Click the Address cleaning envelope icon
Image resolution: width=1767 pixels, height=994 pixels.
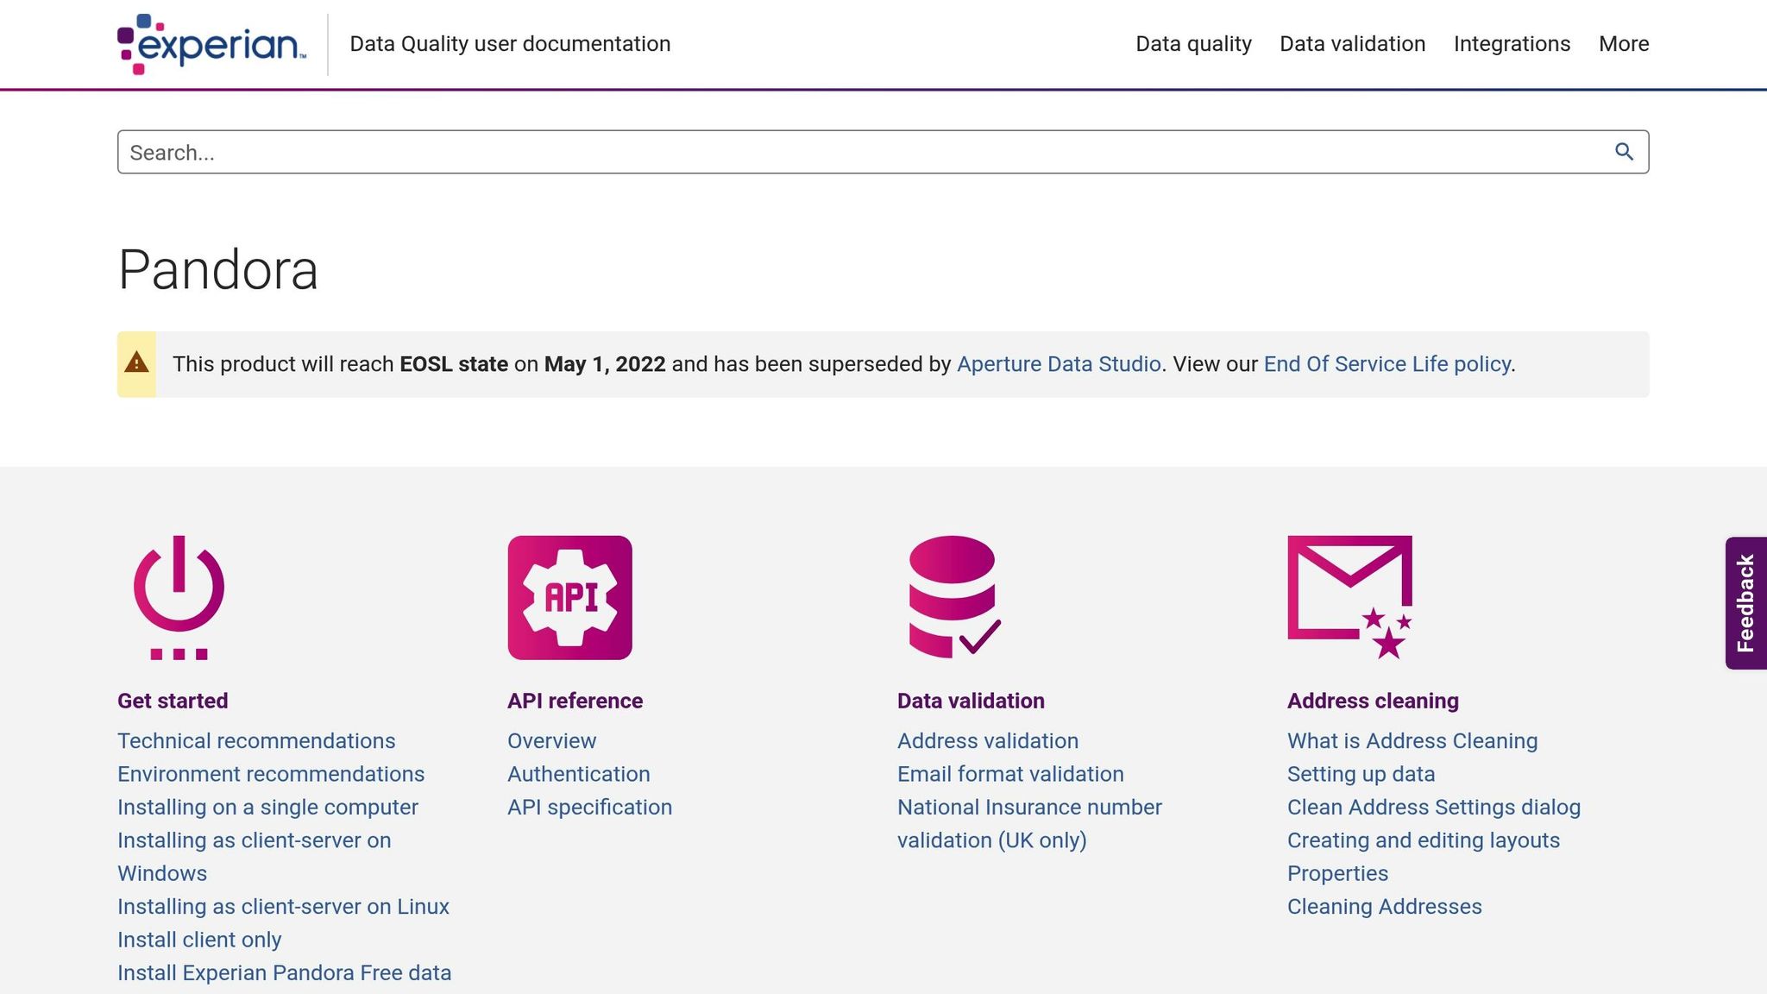pyautogui.click(x=1350, y=597)
